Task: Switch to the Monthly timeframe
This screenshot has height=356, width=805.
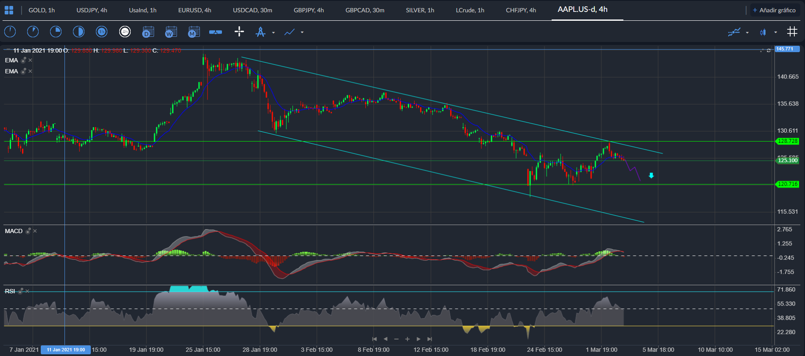Action: [x=194, y=32]
